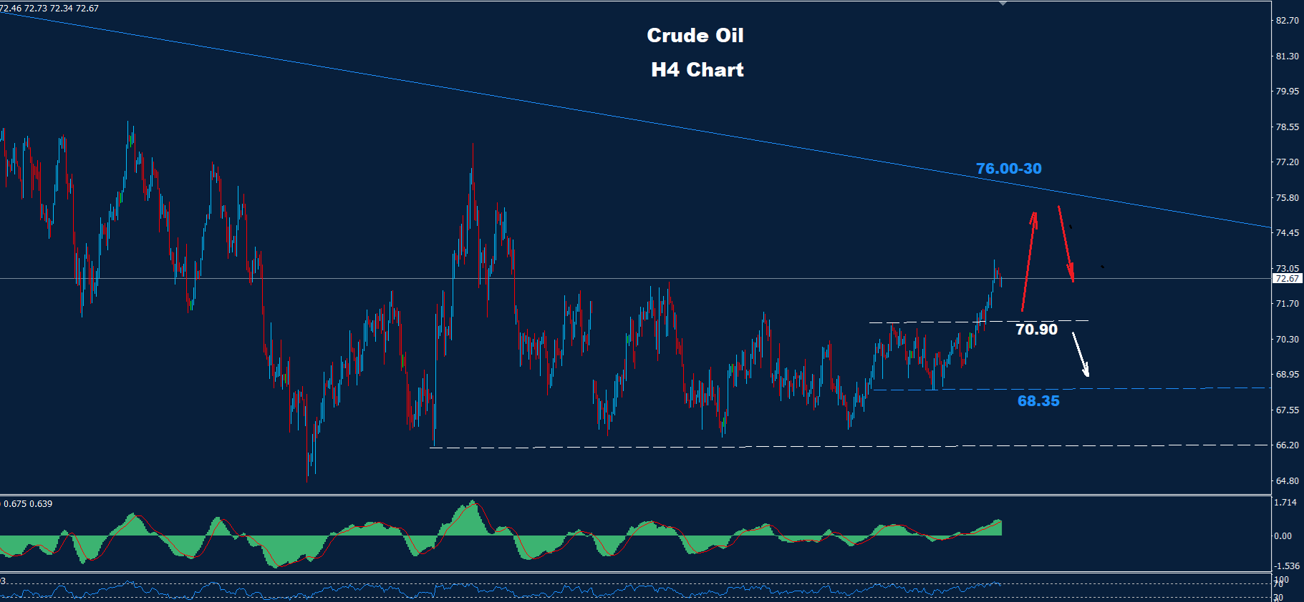
Task: Click the 78.55 label on price axis
Action: pos(1287,127)
